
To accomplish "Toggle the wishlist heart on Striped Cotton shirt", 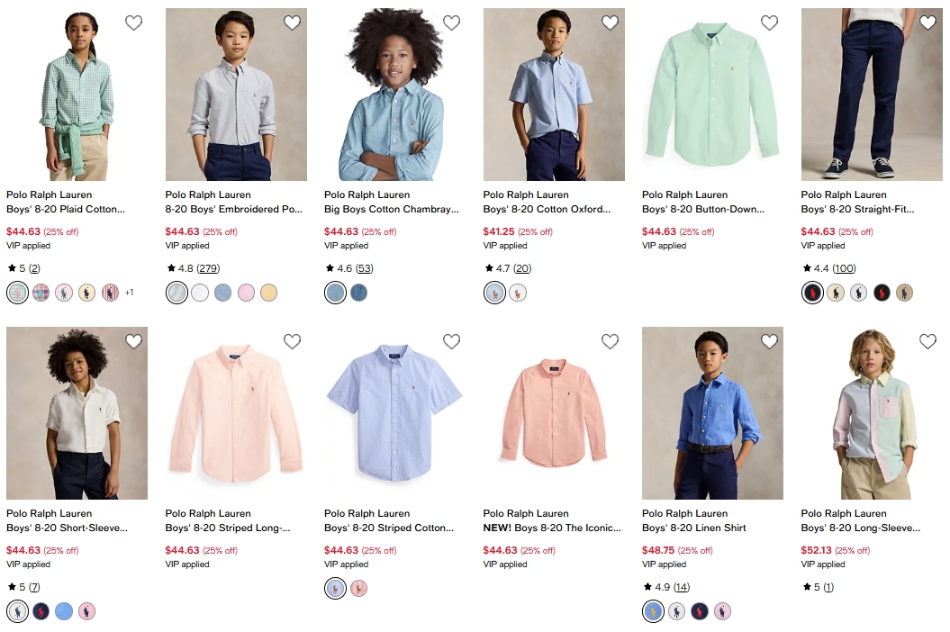I will pyautogui.click(x=451, y=342).
